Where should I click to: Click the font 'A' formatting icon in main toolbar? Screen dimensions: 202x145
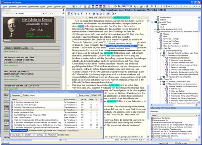click(135, 6)
